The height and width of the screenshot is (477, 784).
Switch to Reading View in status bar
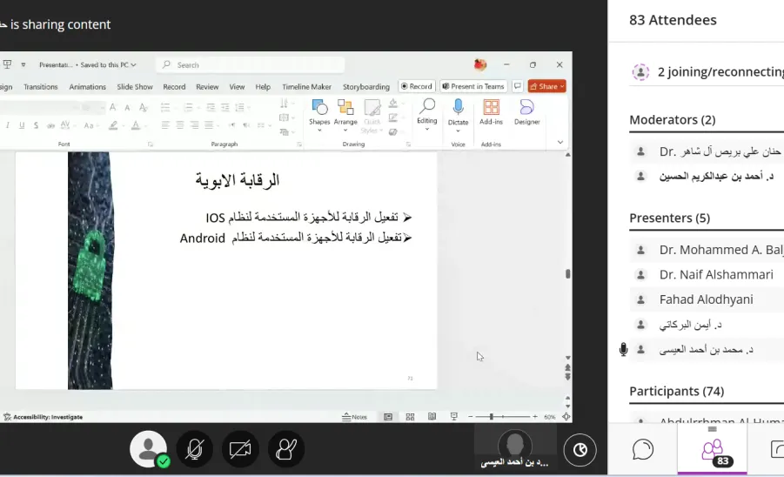pyautogui.click(x=432, y=416)
